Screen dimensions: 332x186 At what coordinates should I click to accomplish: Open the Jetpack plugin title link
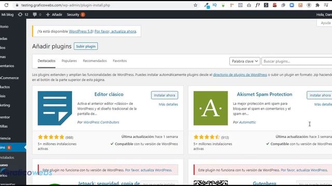[x=109, y=183]
